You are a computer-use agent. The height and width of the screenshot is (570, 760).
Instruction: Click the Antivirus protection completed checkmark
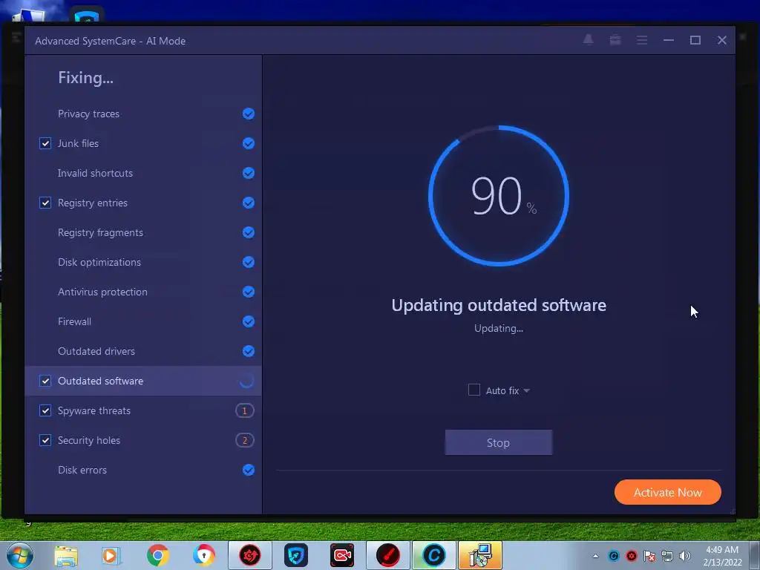click(248, 292)
